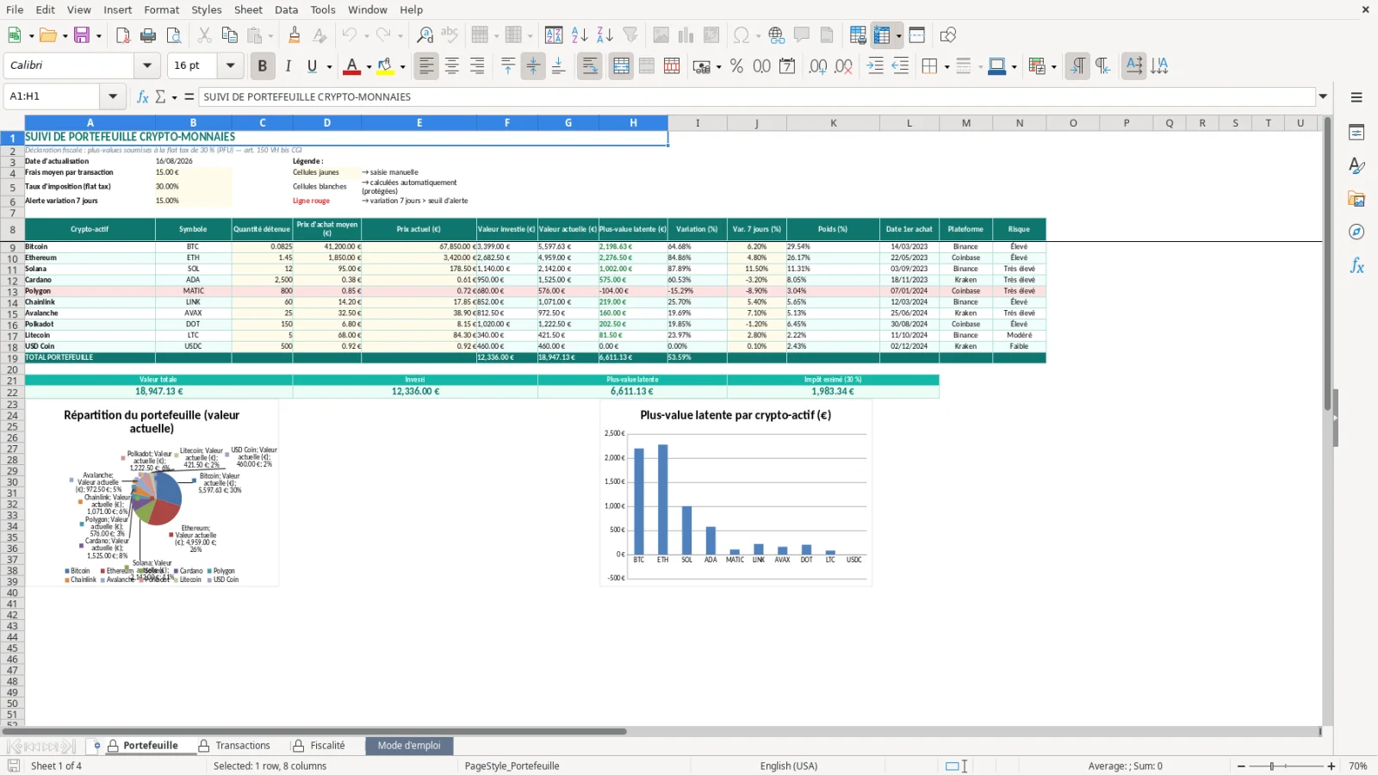The width and height of the screenshot is (1378, 775).
Task: Open borders dropdown arrow
Action: [x=947, y=66]
